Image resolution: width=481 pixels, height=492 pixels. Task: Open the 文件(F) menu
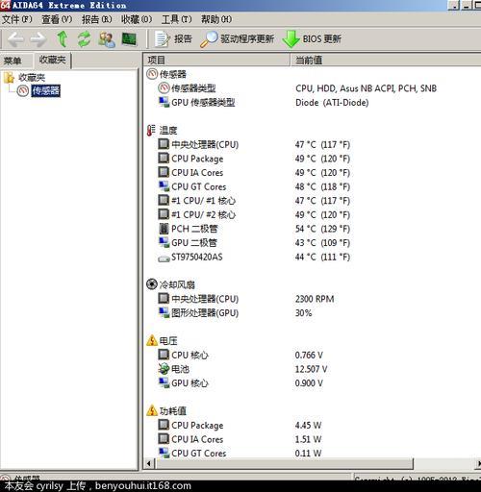(x=17, y=19)
